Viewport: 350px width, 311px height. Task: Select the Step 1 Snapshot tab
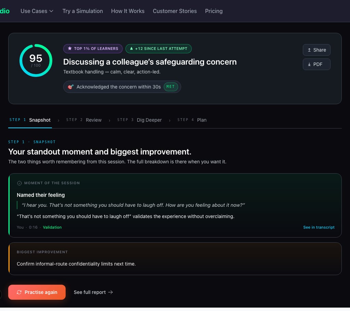30,120
